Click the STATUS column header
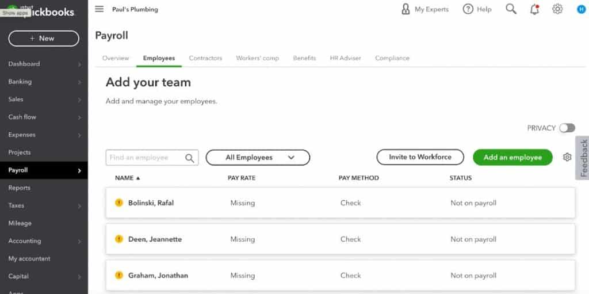The image size is (589, 294). tap(461, 178)
